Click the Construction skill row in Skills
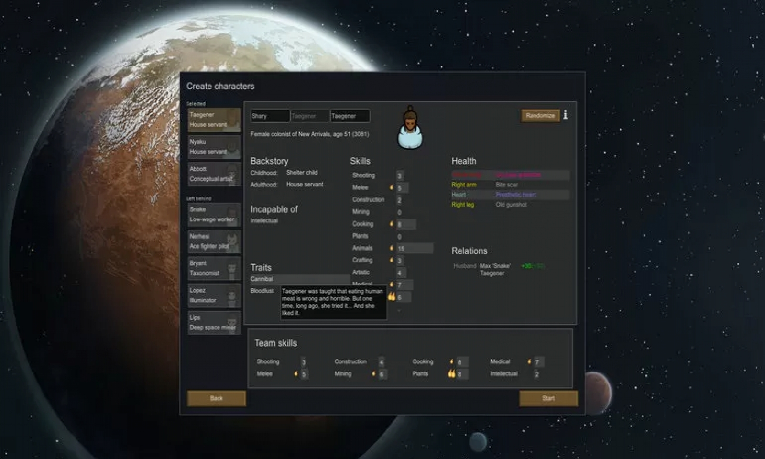 pyautogui.click(x=379, y=200)
